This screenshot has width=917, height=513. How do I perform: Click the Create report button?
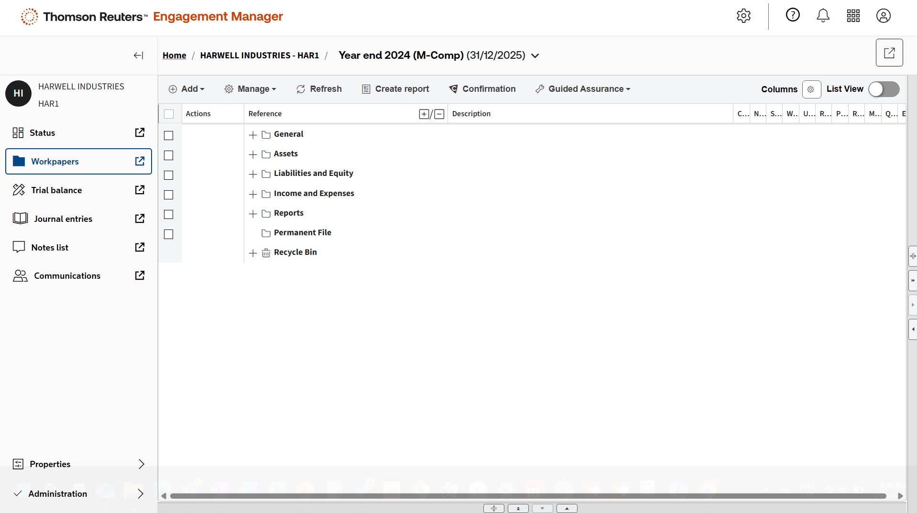pos(395,89)
